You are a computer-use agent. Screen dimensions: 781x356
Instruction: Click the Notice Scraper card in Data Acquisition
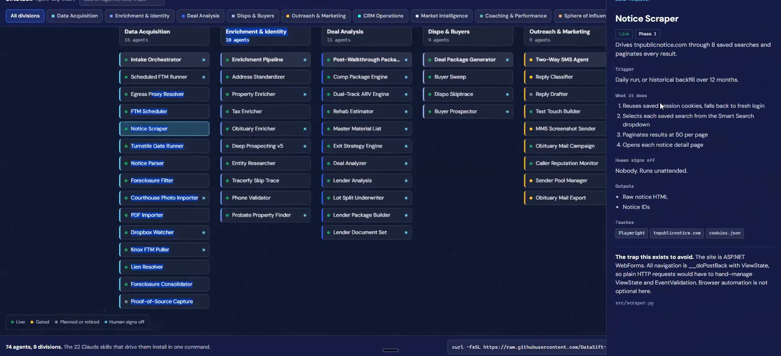coord(164,129)
